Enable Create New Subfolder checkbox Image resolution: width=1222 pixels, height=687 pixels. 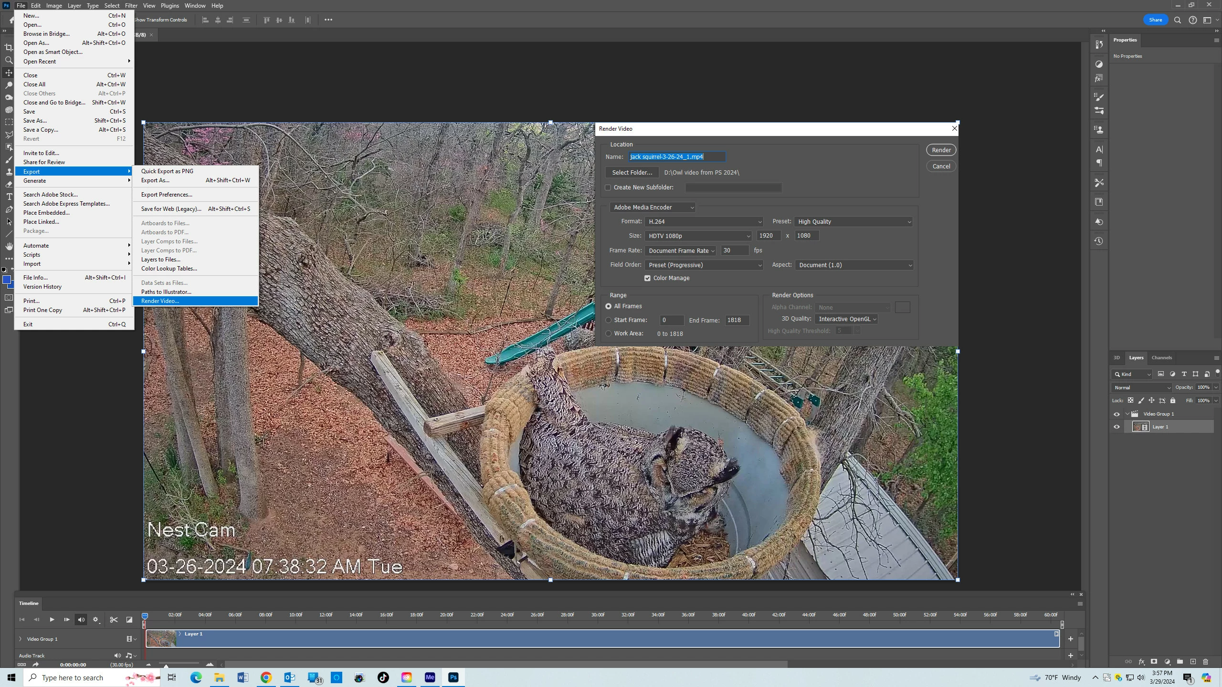click(x=608, y=187)
